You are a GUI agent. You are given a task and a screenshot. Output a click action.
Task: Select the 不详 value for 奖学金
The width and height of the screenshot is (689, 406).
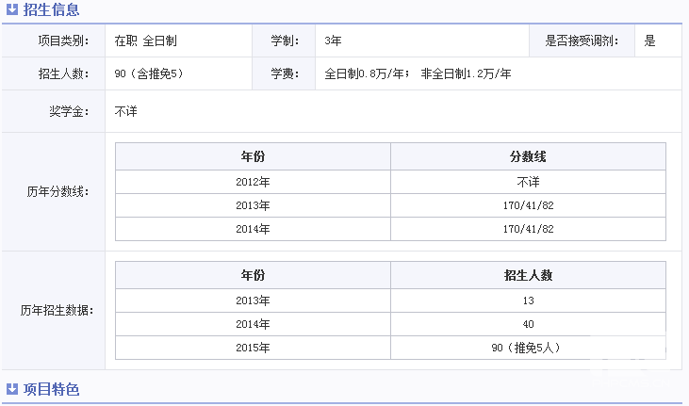pos(125,111)
